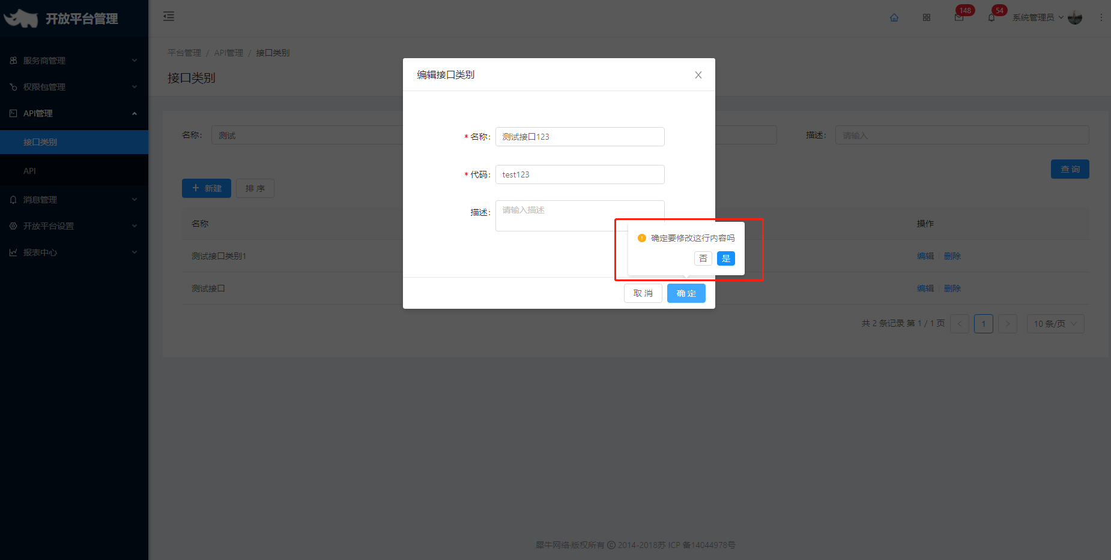The height and width of the screenshot is (560, 1111).
Task: Click the rhino logo in header
Action: coord(21,19)
